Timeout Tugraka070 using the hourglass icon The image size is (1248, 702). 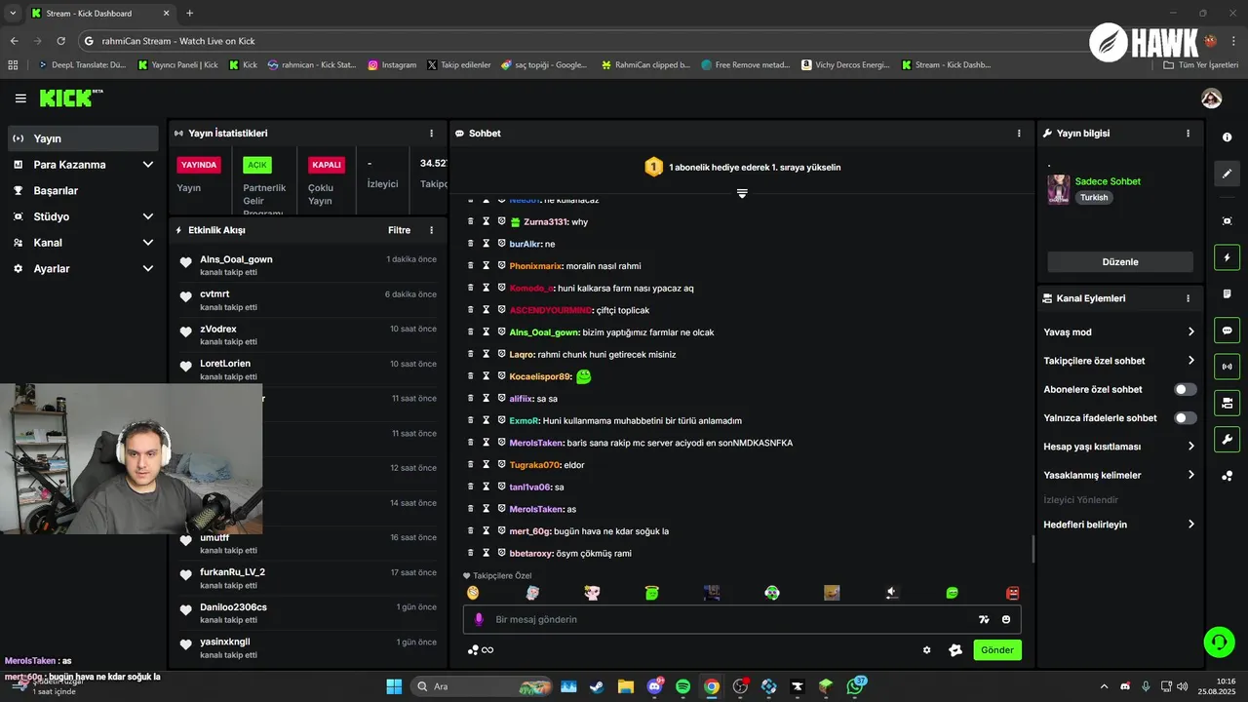pos(486,465)
